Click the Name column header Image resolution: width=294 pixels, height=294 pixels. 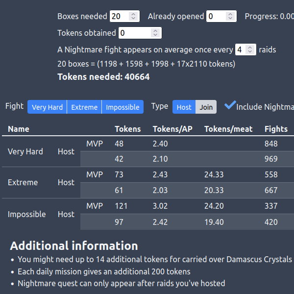(19, 129)
